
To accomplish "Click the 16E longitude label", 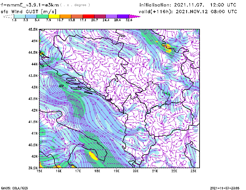I will (59, 171).
